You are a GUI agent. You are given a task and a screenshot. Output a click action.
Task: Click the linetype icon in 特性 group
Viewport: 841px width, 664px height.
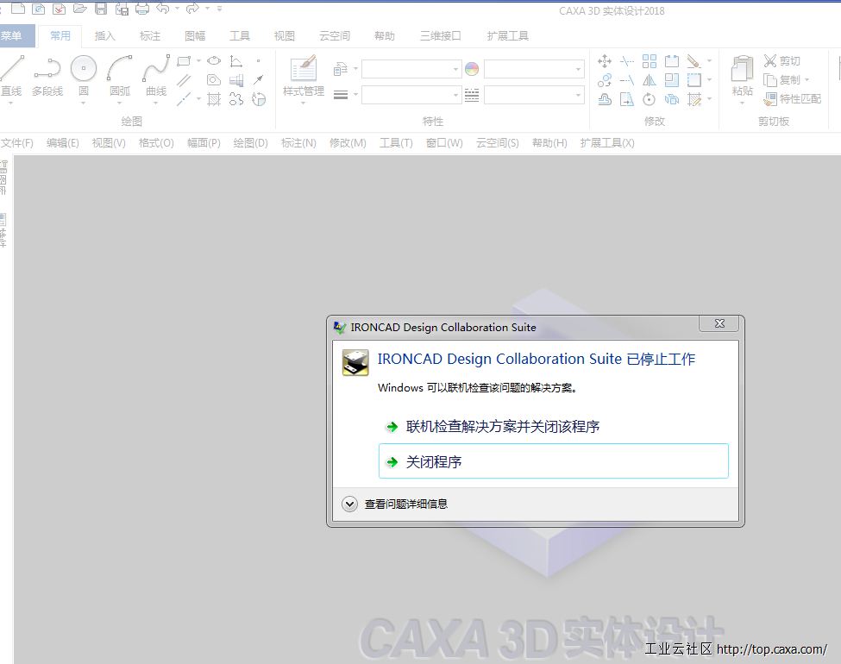coord(472,96)
